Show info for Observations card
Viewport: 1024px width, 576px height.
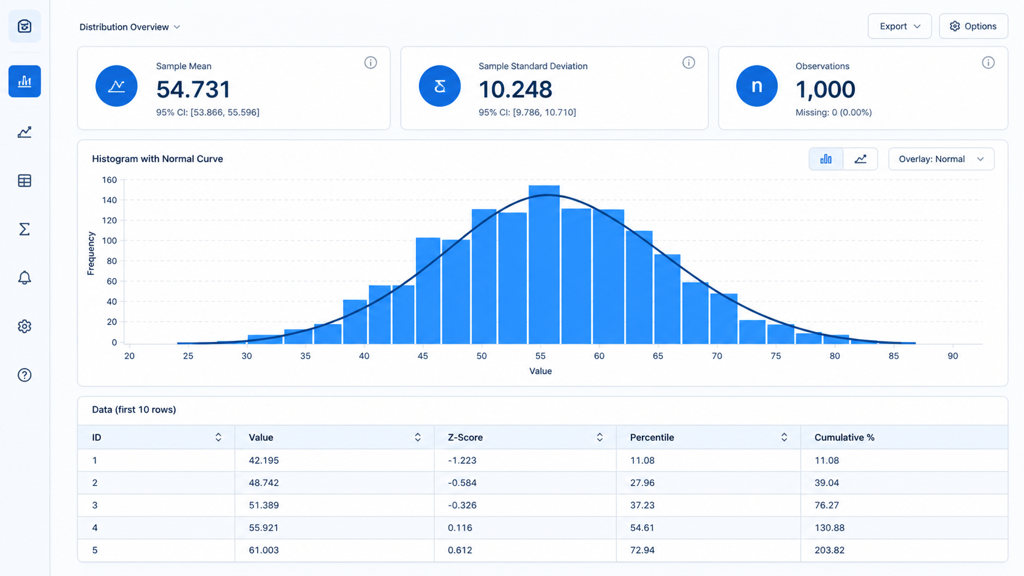[x=988, y=62]
